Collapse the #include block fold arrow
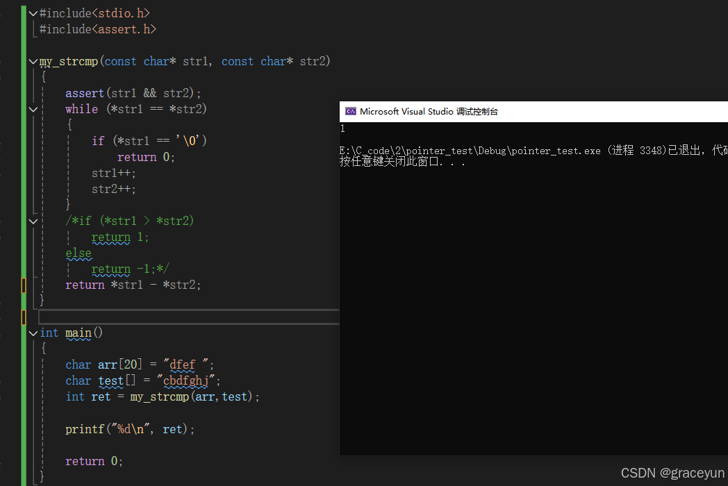 [x=33, y=13]
